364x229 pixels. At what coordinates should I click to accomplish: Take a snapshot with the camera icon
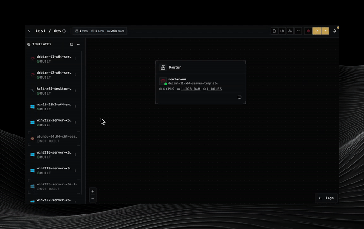coord(282,31)
